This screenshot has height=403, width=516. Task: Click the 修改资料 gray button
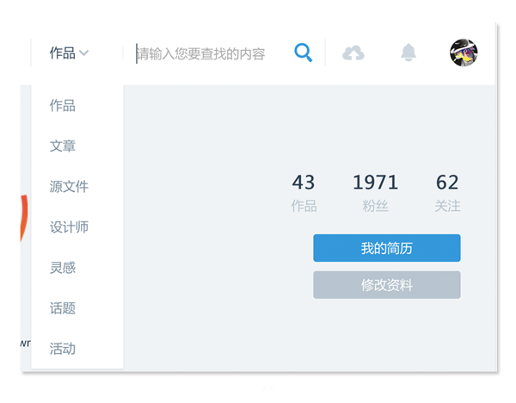pyautogui.click(x=387, y=285)
